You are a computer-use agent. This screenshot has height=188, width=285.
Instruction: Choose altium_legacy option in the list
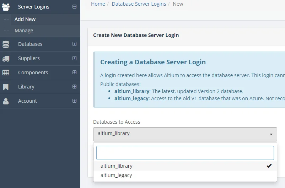[x=185, y=175]
